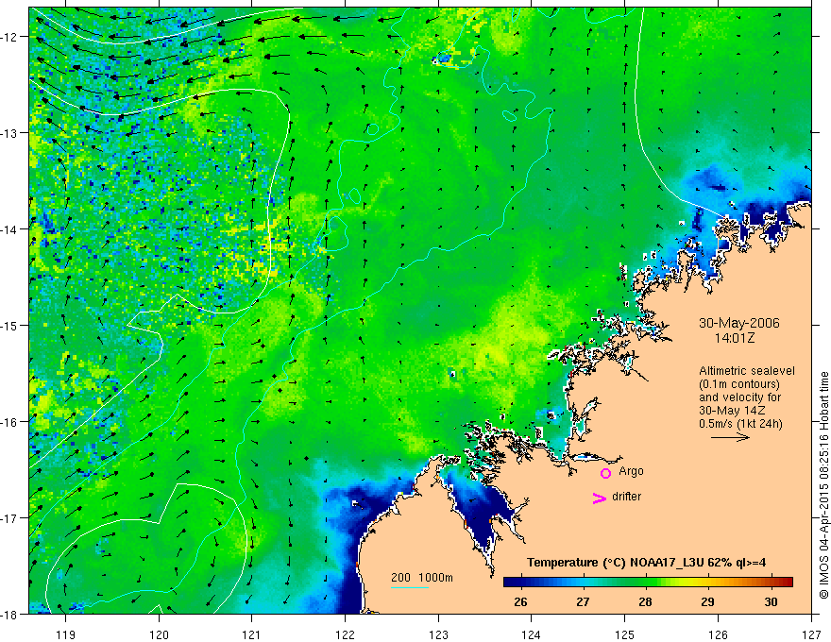Click the longitude axis label '120'
The width and height of the screenshot is (831, 642).
159,634
